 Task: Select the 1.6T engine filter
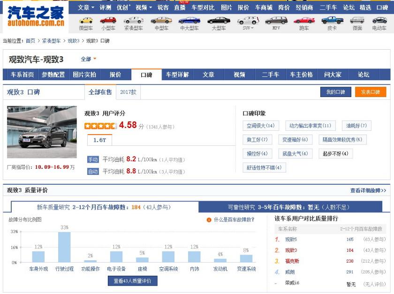pos(99,139)
